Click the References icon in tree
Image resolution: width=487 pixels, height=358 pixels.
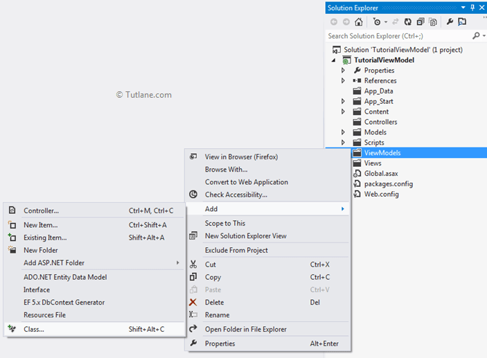pyautogui.click(x=357, y=81)
